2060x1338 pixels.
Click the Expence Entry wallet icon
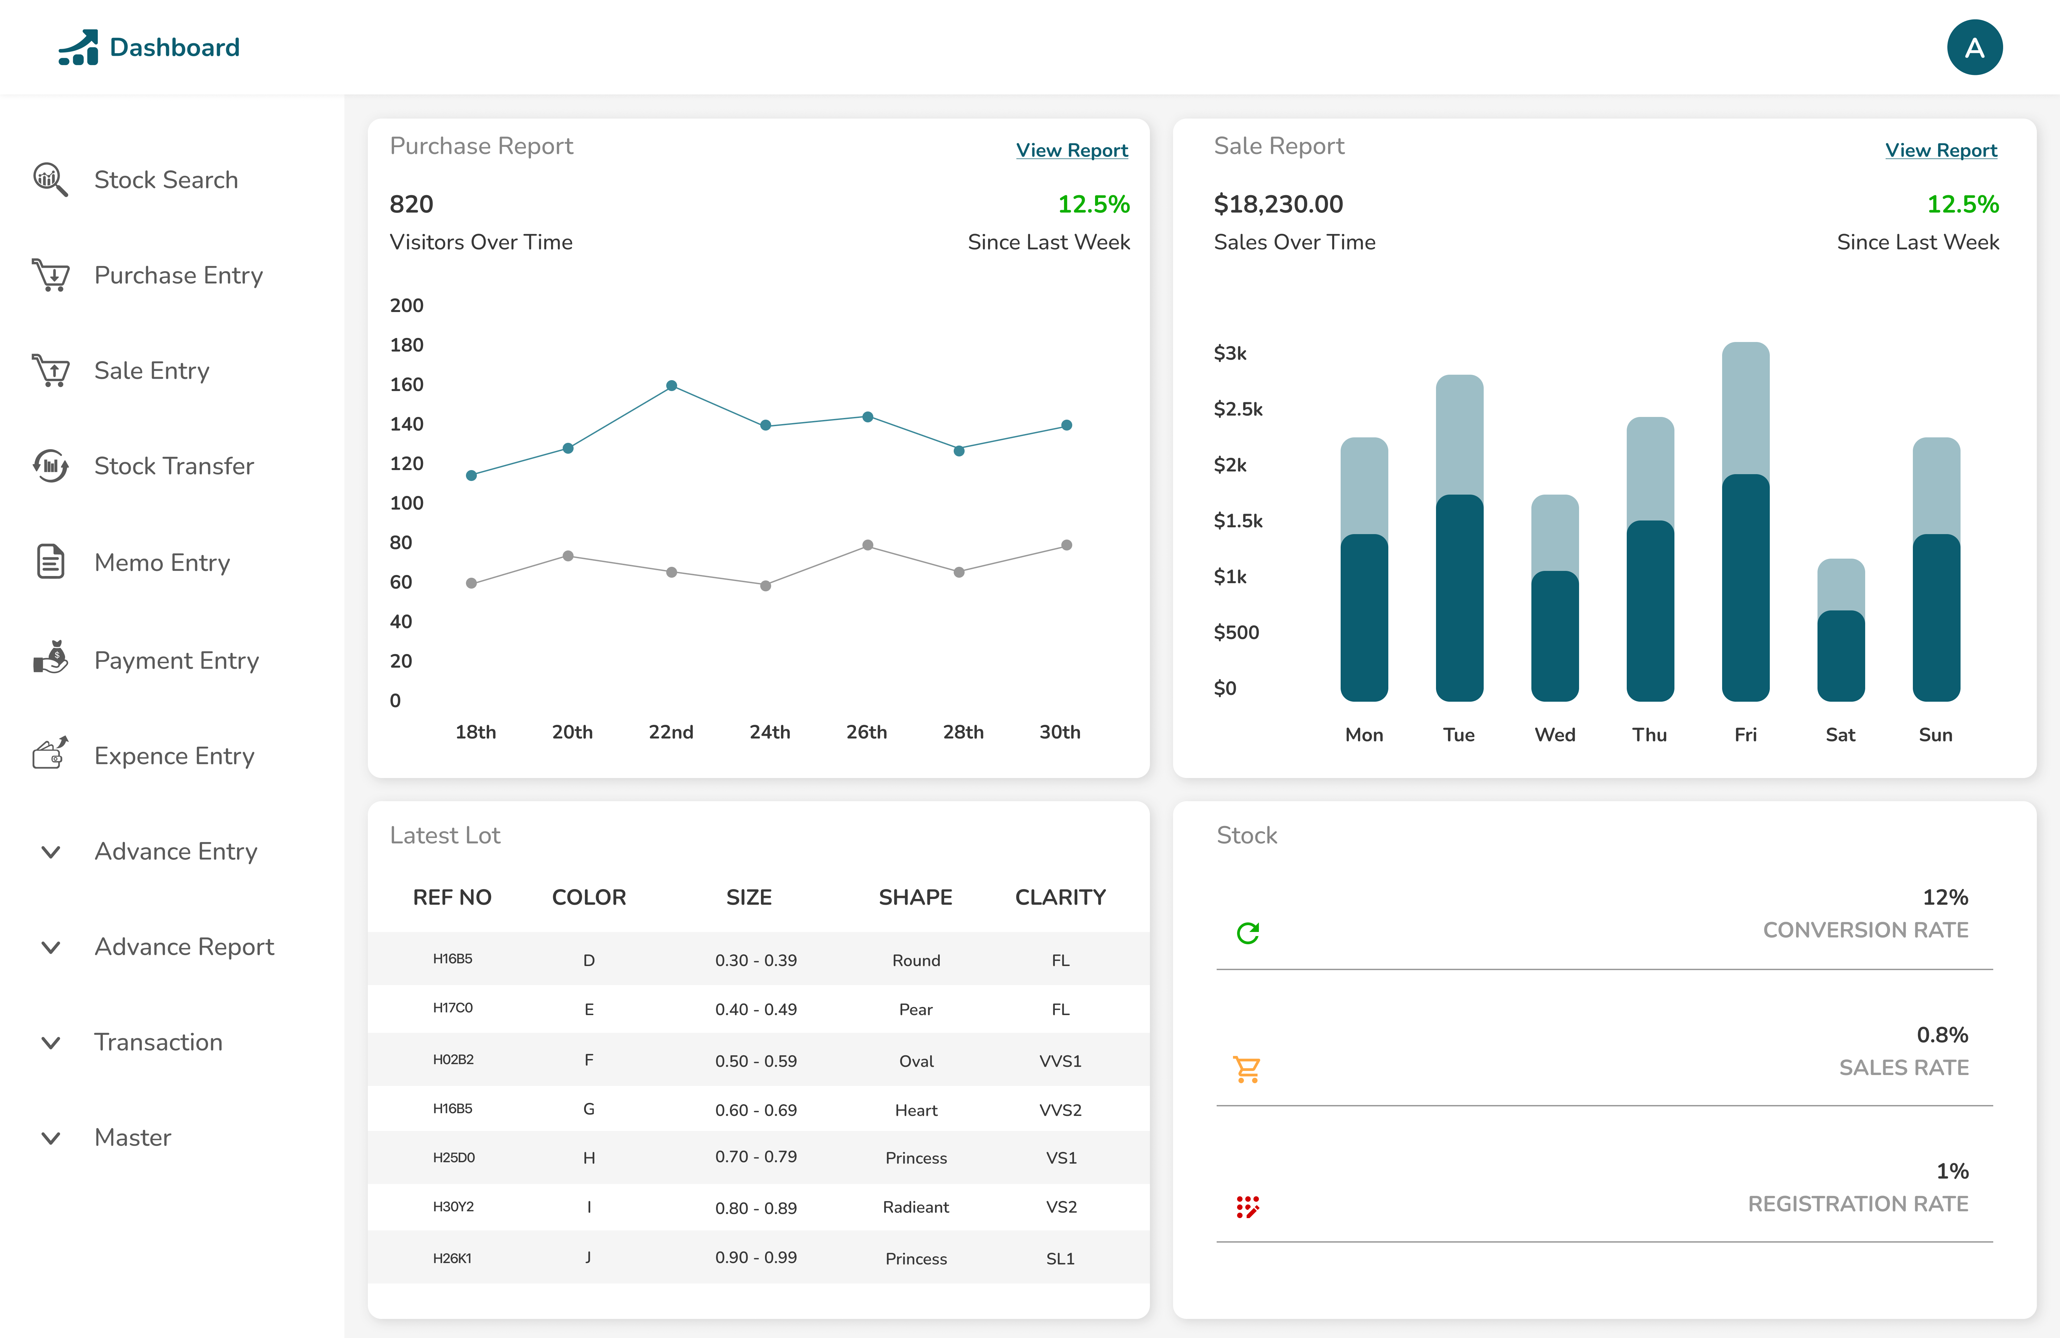[x=50, y=753]
